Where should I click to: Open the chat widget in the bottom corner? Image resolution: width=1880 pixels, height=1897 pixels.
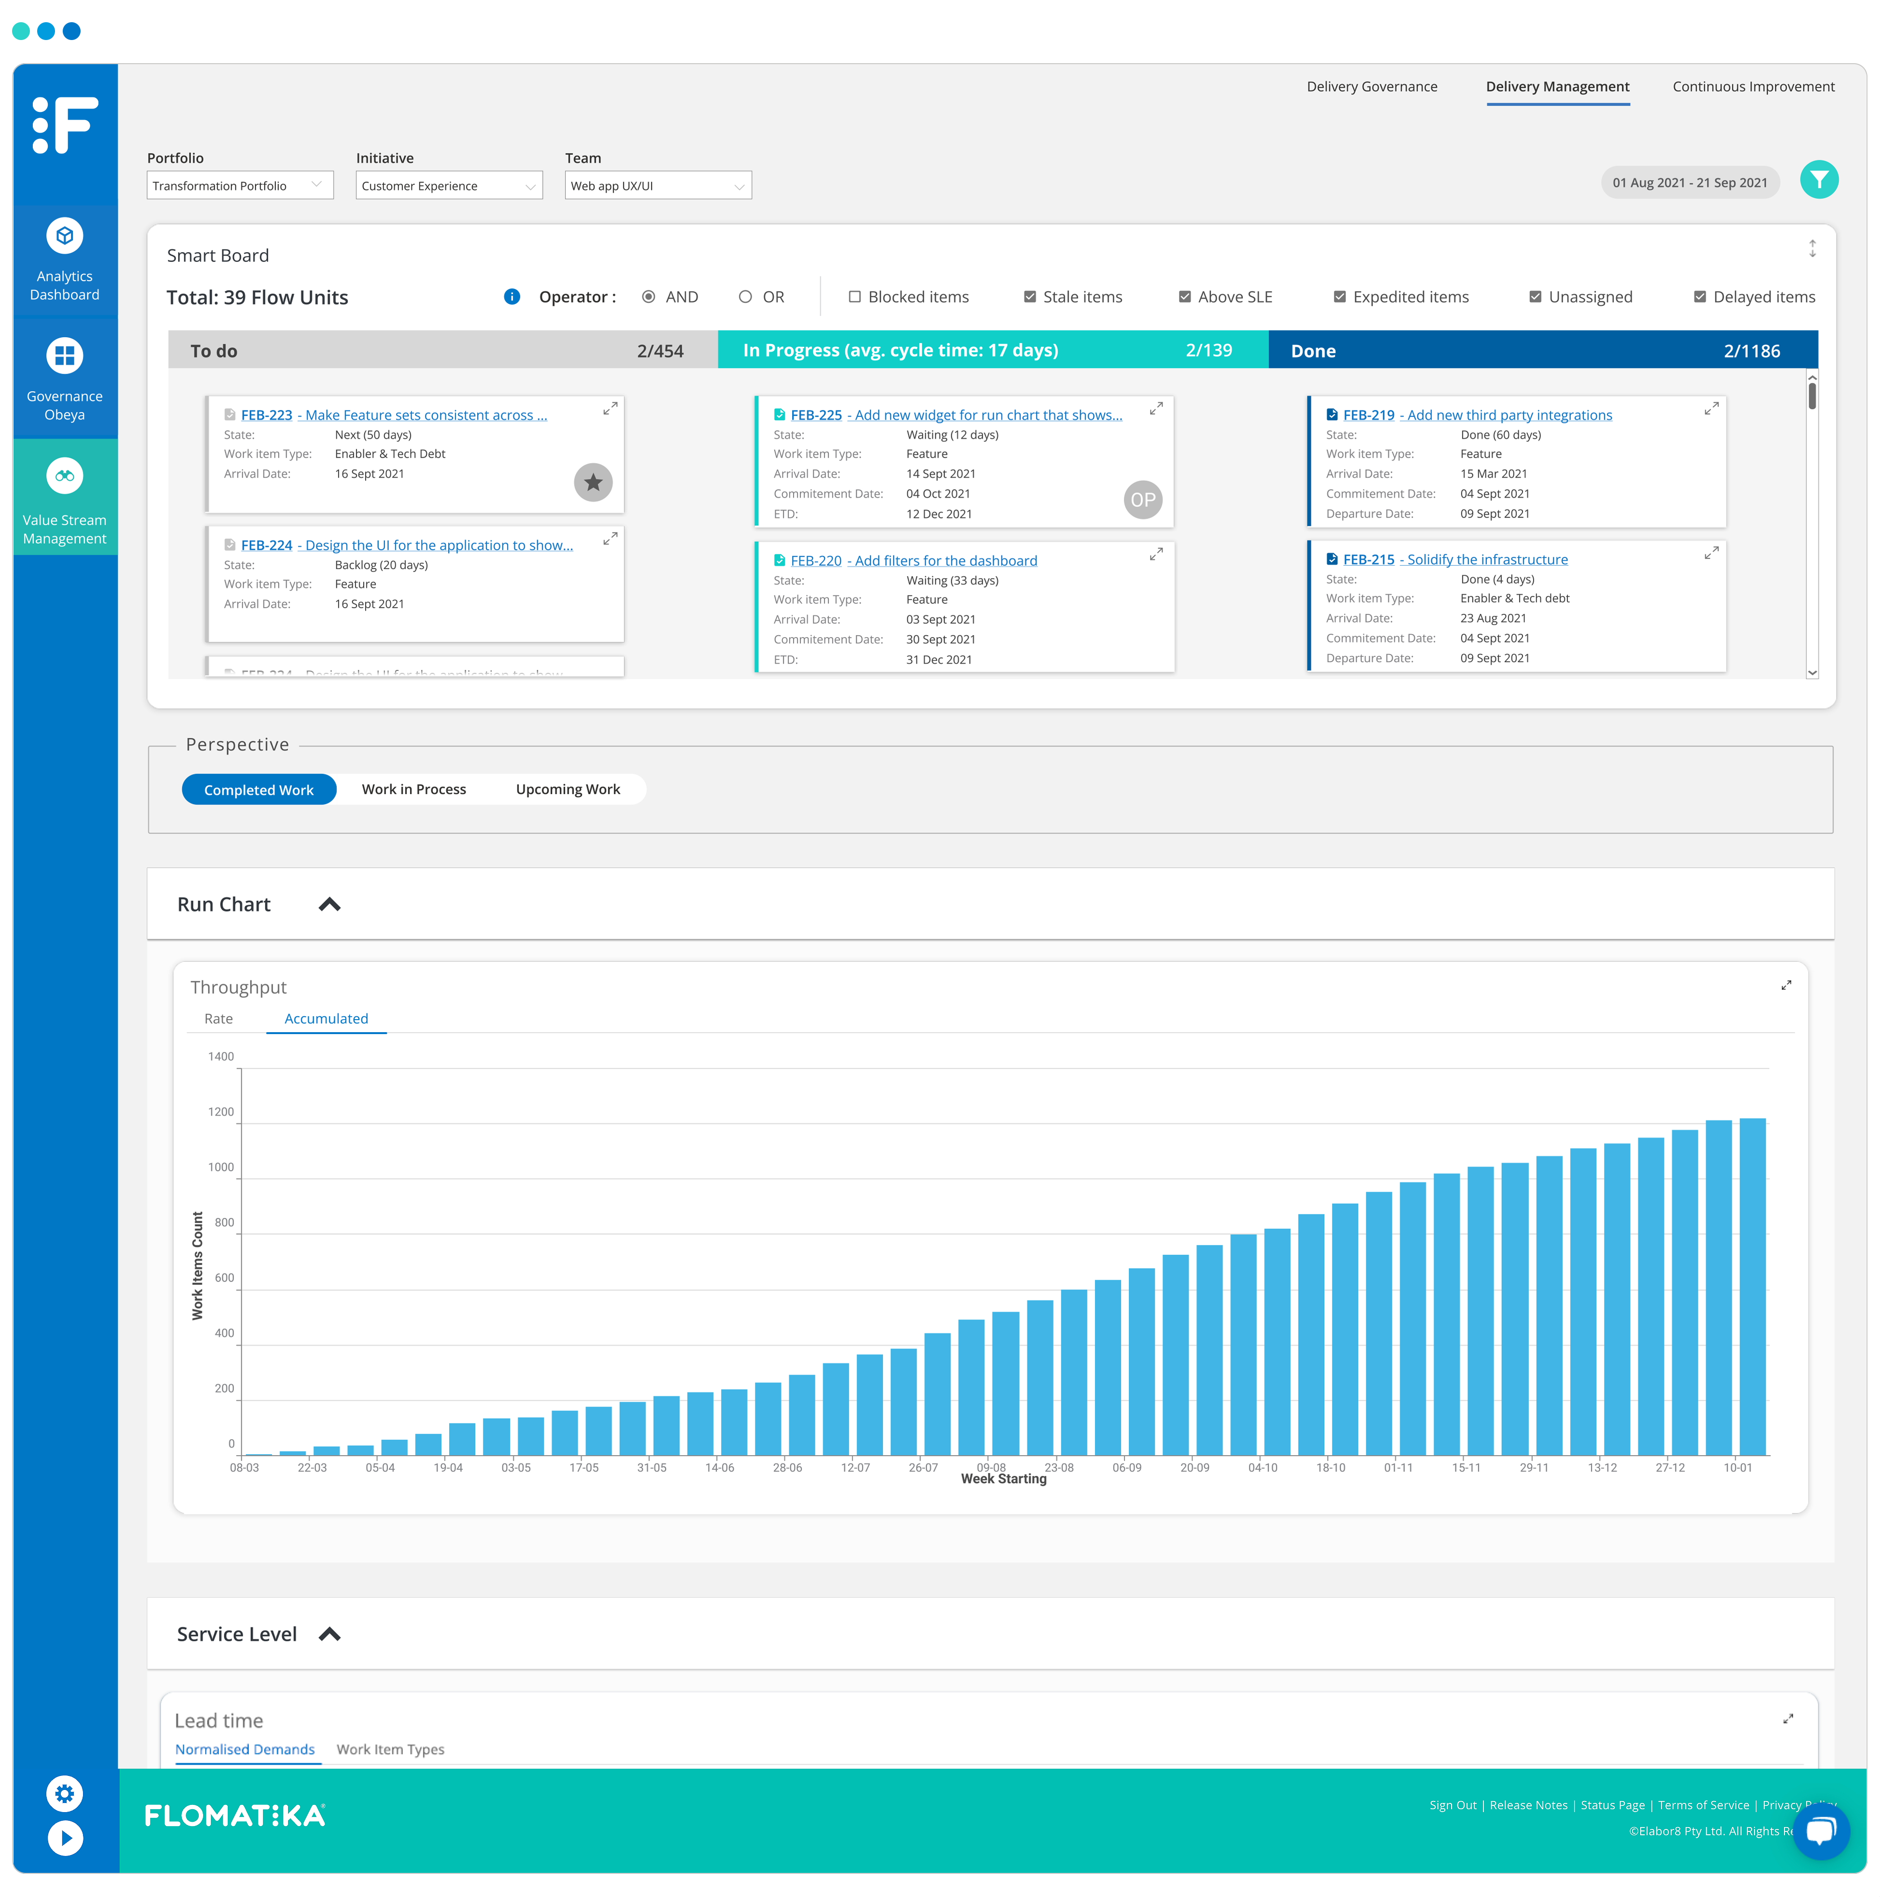[x=1822, y=1832]
